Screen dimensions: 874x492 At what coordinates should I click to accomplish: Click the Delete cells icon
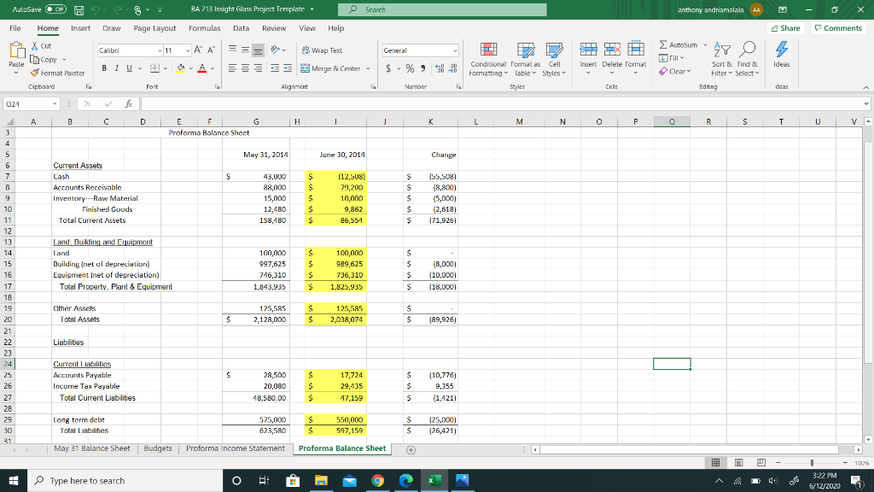click(612, 50)
